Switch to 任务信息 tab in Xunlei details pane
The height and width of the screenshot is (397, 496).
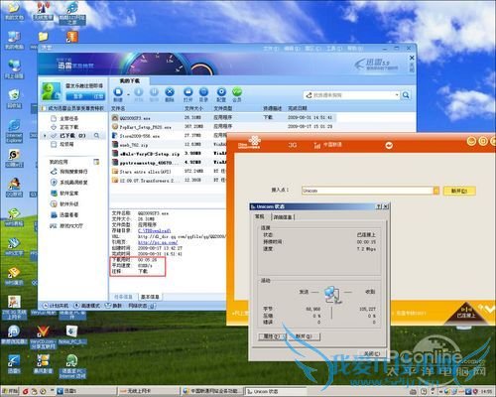click(123, 297)
